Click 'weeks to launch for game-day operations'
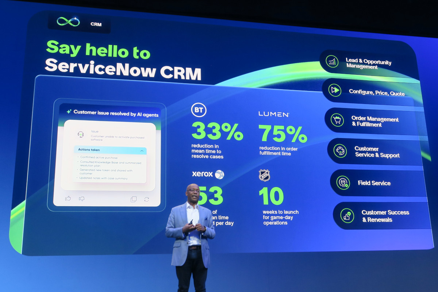The height and width of the screenshot is (292, 438). 281,217
